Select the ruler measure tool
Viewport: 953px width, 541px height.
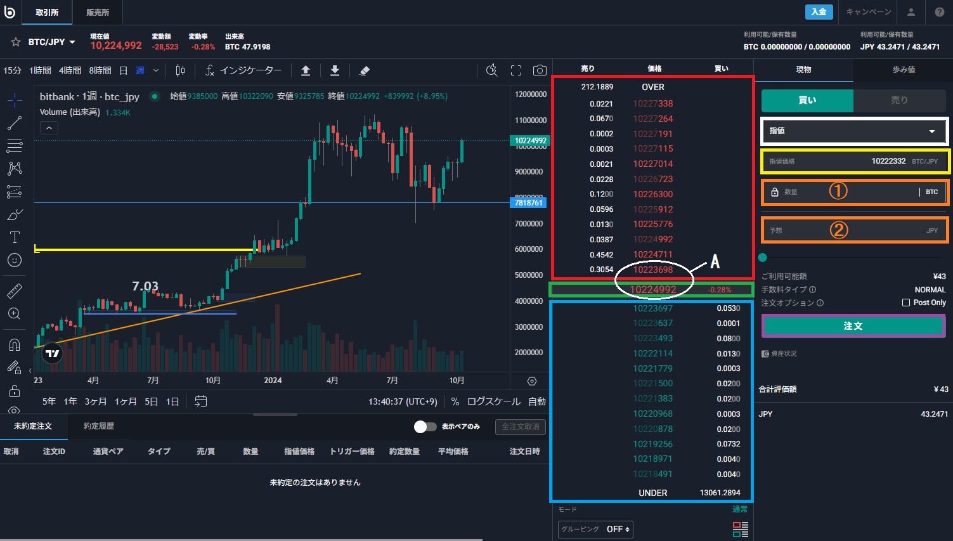(x=15, y=291)
